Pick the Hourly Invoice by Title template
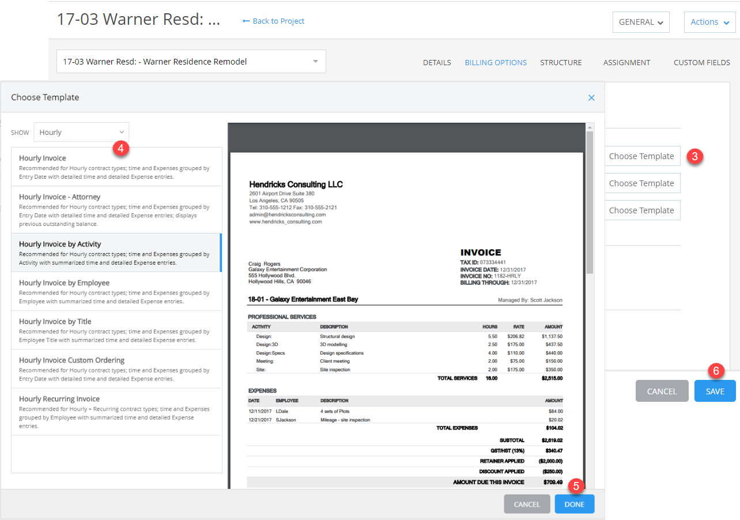The image size is (740, 520). 116,330
